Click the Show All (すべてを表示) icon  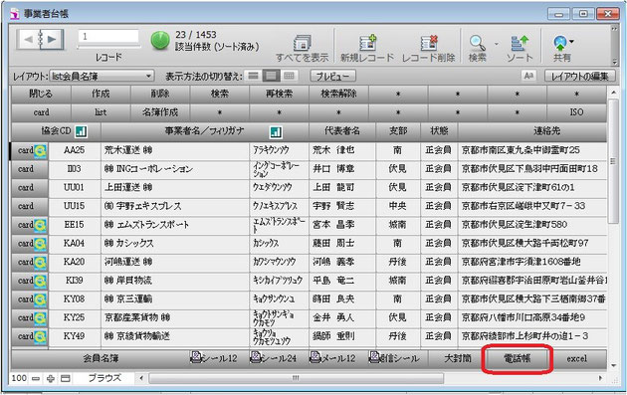(x=303, y=43)
